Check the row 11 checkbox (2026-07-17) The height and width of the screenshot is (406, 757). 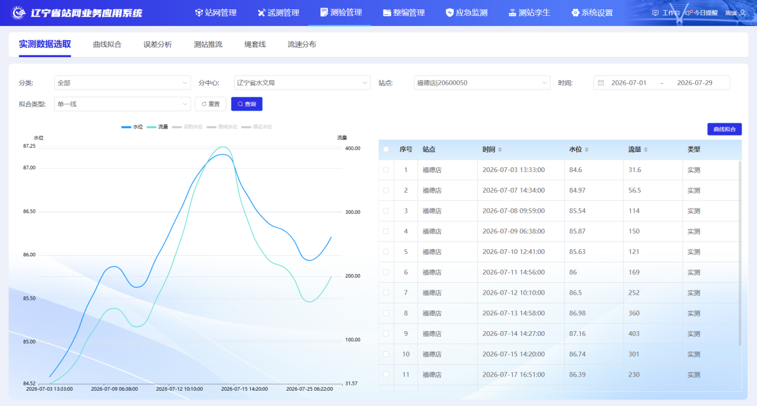tap(386, 374)
